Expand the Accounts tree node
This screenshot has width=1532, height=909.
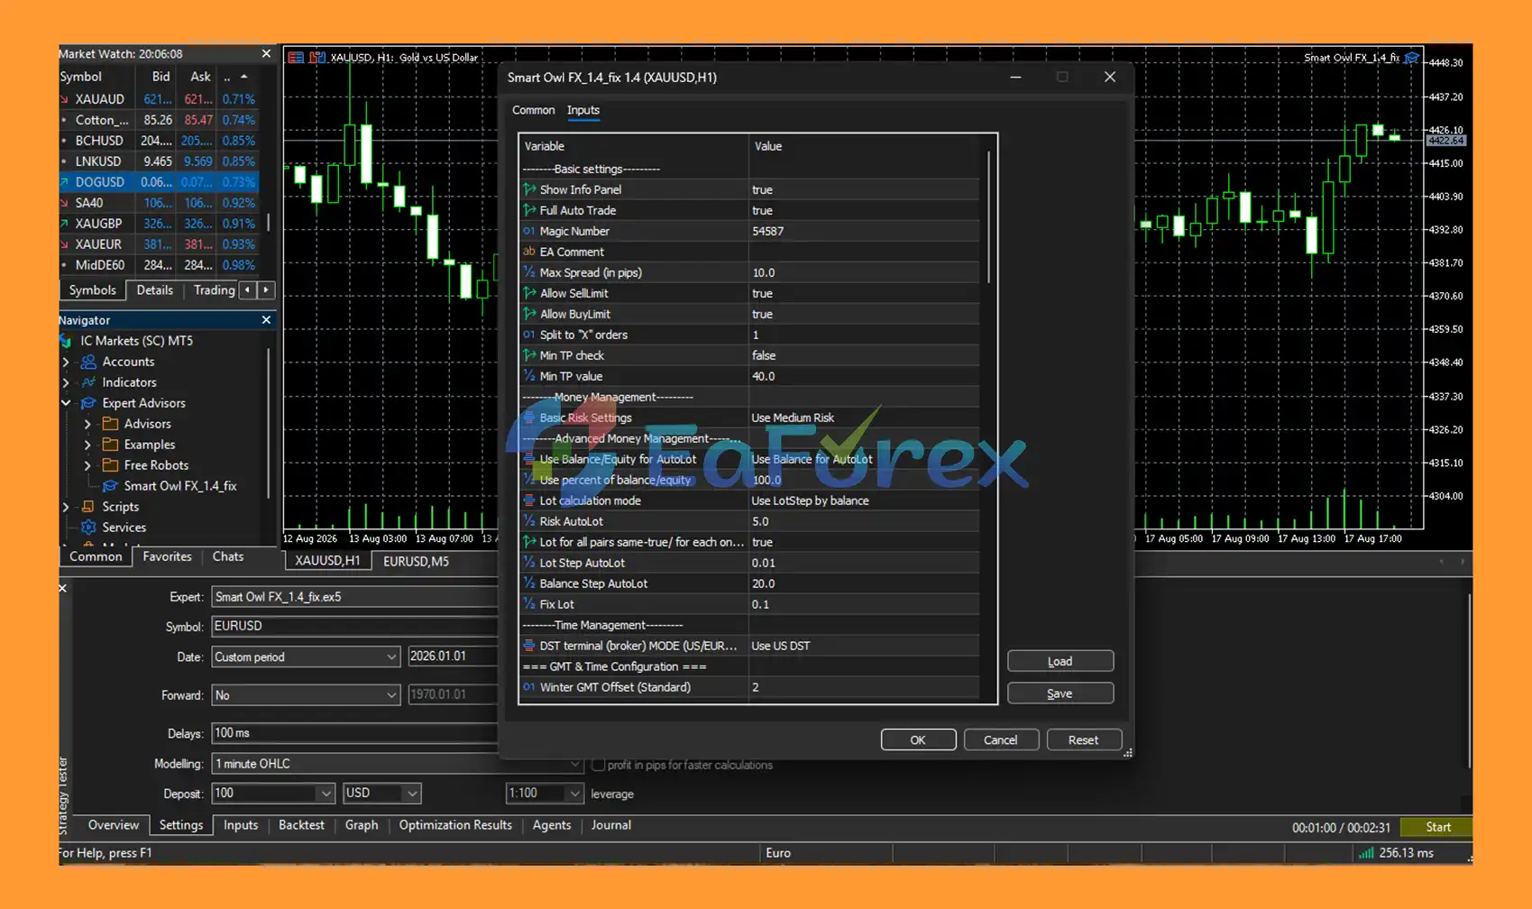pyautogui.click(x=66, y=362)
